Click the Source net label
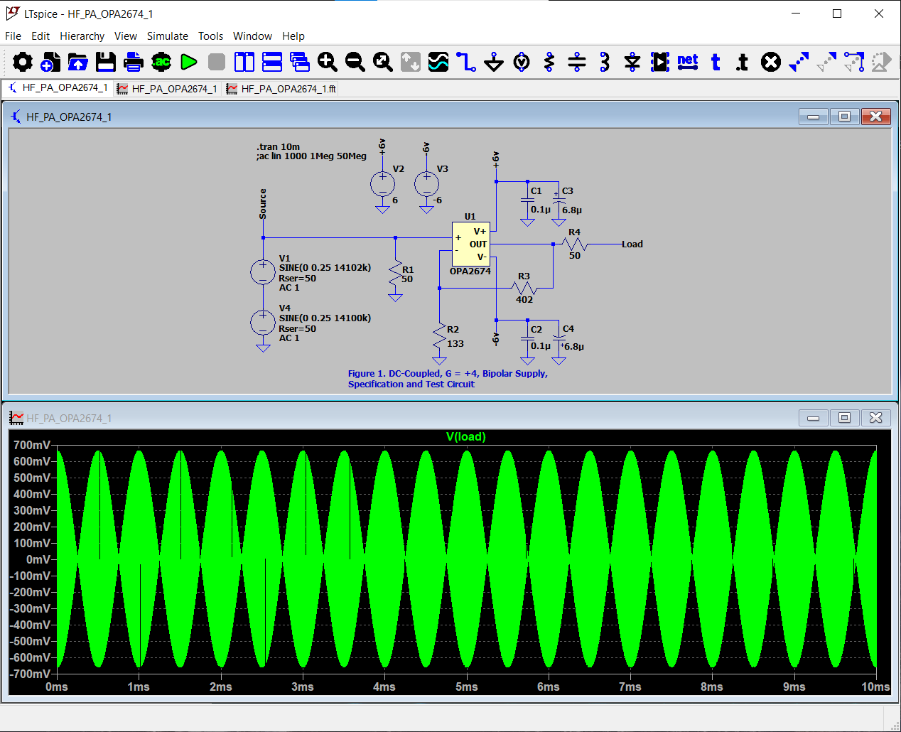This screenshot has height=732, width=901. (263, 203)
